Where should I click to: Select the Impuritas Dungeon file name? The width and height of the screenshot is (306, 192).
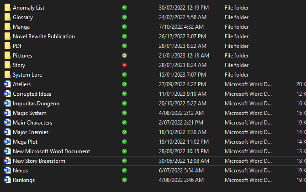(x=36, y=104)
